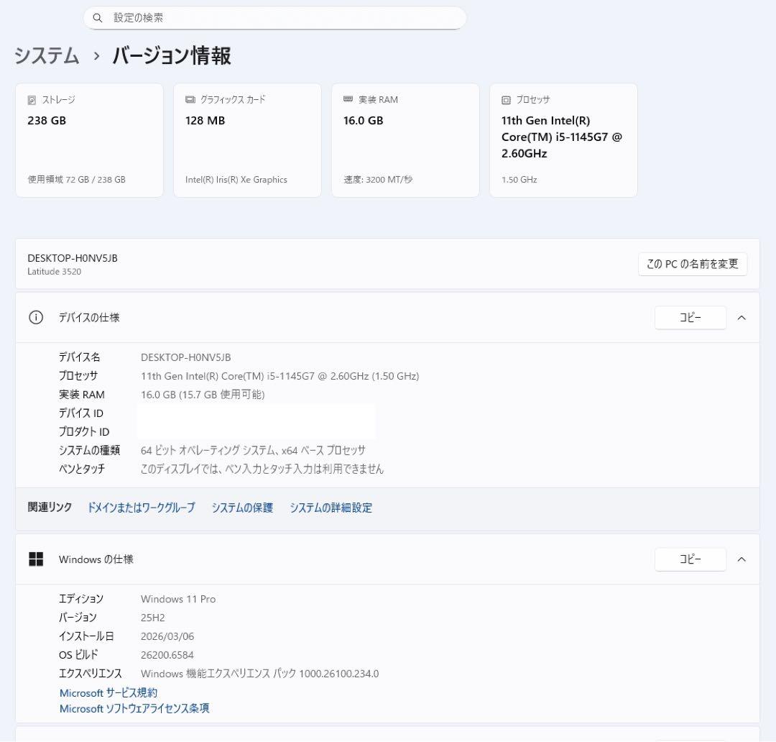
Task: Go back to システム breadcrumb
Action: click(x=47, y=55)
